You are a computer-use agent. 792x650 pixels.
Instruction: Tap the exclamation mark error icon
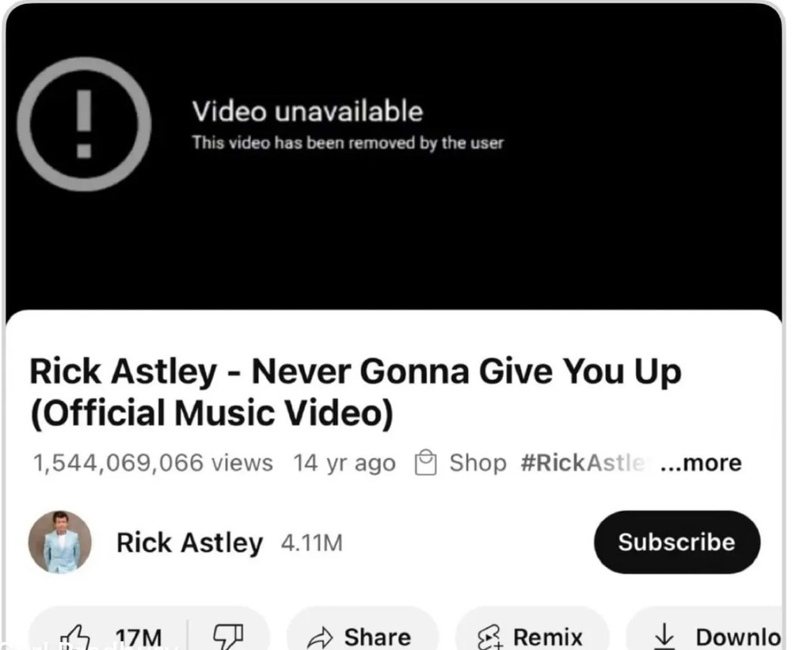(x=84, y=124)
